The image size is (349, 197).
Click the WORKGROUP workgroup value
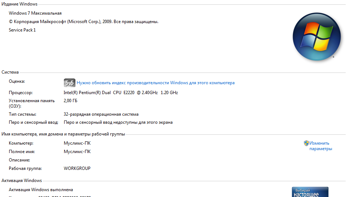pyautogui.click(x=77, y=168)
